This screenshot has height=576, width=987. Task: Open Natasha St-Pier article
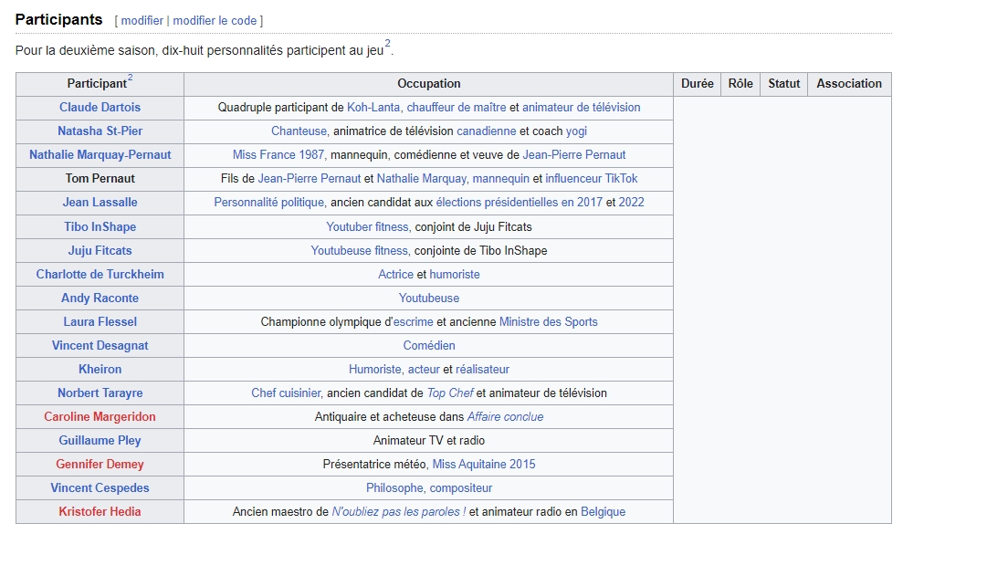click(x=100, y=131)
